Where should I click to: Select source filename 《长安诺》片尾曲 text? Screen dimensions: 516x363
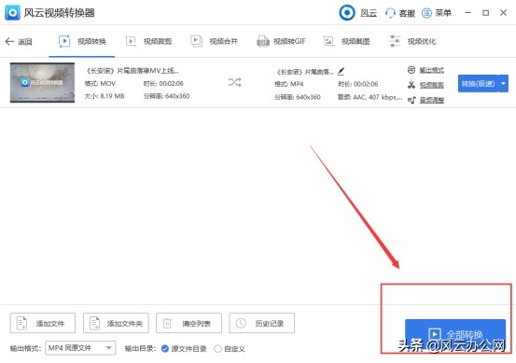coord(132,71)
